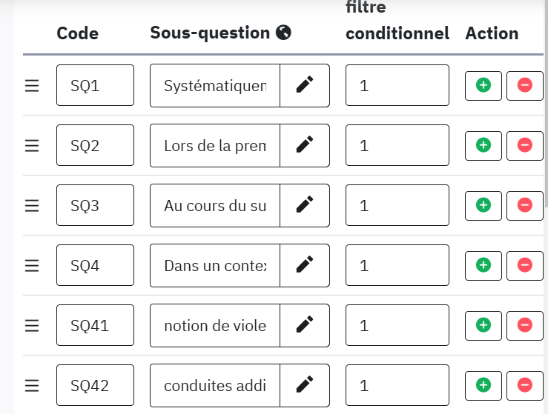Click the 'Lors de la prem' text field
Image resolution: width=548 pixels, height=414 pixels.
[x=215, y=146]
